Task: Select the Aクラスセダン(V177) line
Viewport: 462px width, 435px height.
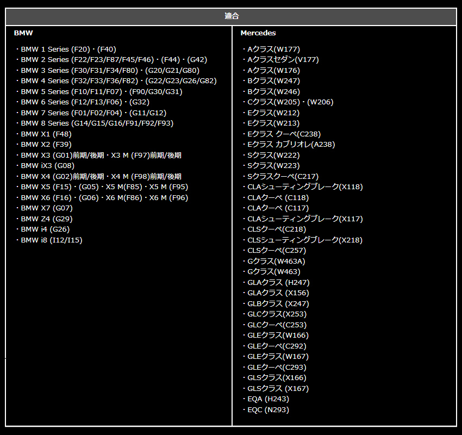Action: coord(280,59)
